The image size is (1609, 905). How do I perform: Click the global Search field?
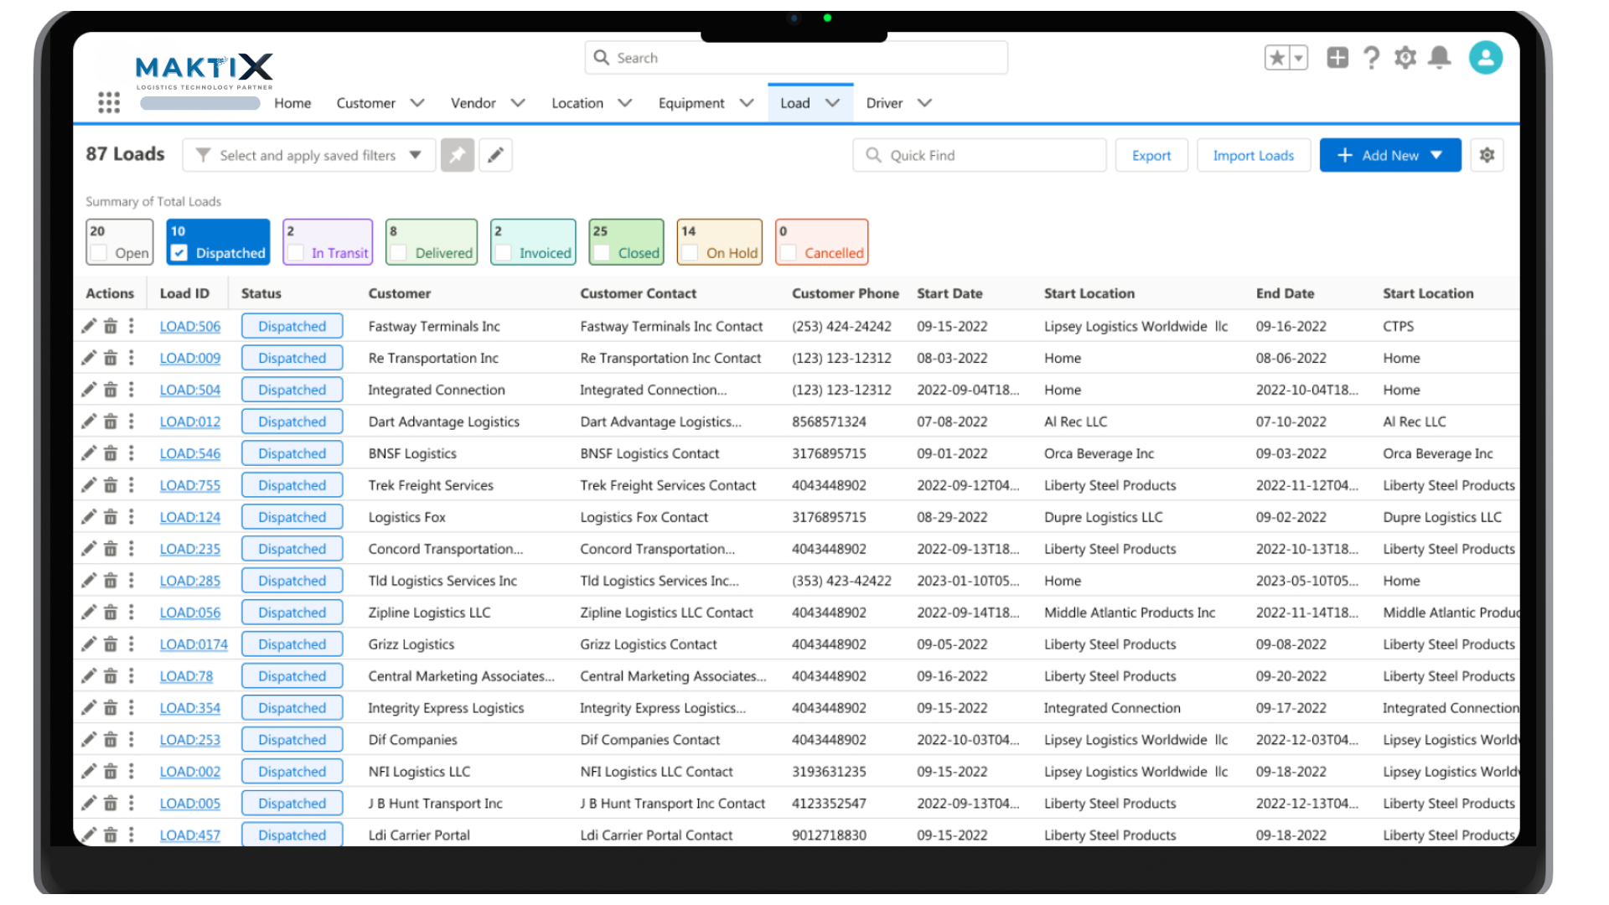click(x=796, y=58)
